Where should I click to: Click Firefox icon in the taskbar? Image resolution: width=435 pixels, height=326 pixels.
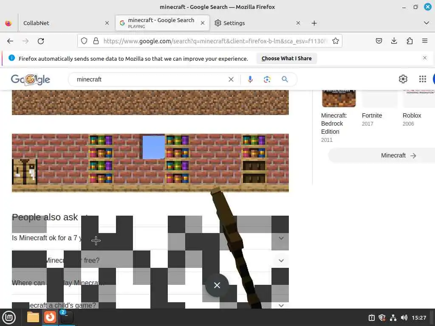tap(50, 317)
